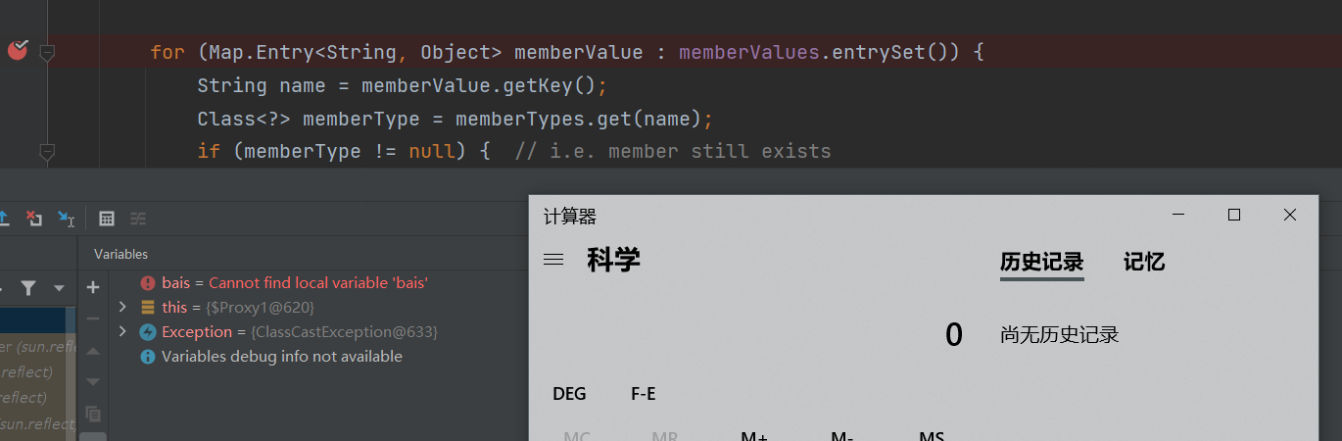
Task: Expand the 'this' variable node
Action: (122, 307)
